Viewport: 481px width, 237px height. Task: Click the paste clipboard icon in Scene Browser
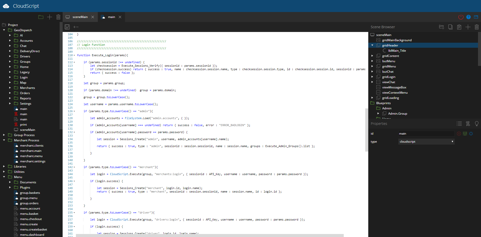click(x=459, y=27)
